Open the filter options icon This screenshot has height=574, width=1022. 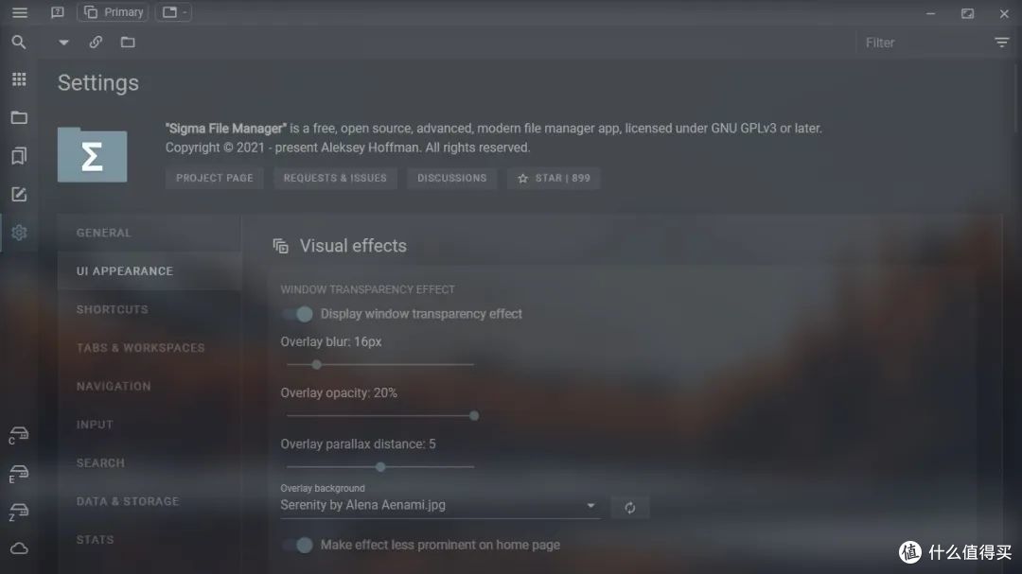point(1002,43)
